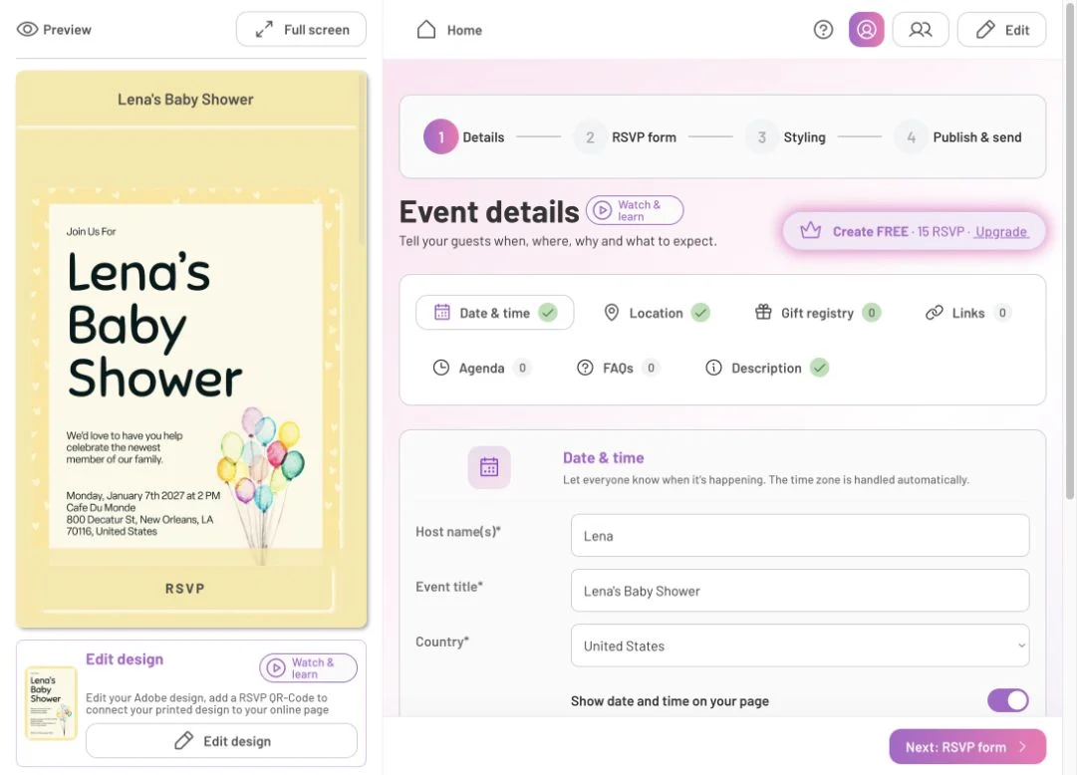Image resolution: width=1077 pixels, height=775 pixels.
Task: Click the Links chain icon
Action: 935,313
